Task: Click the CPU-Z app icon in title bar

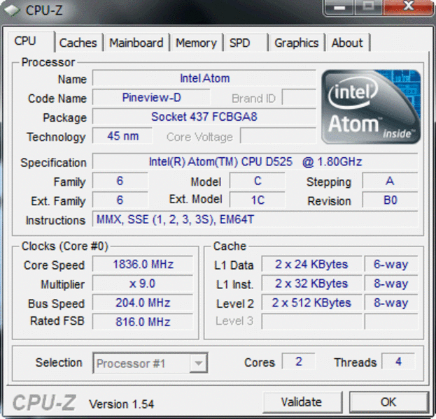Action: [12, 10]
